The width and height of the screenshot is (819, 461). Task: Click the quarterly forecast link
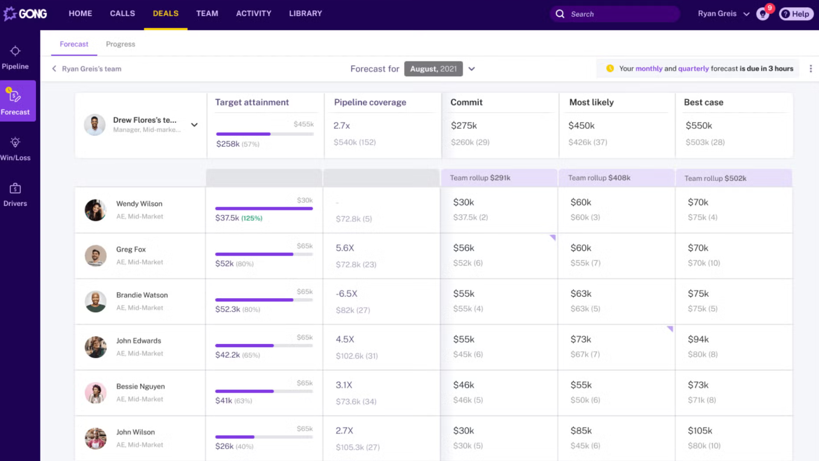(x=693, y=69)
